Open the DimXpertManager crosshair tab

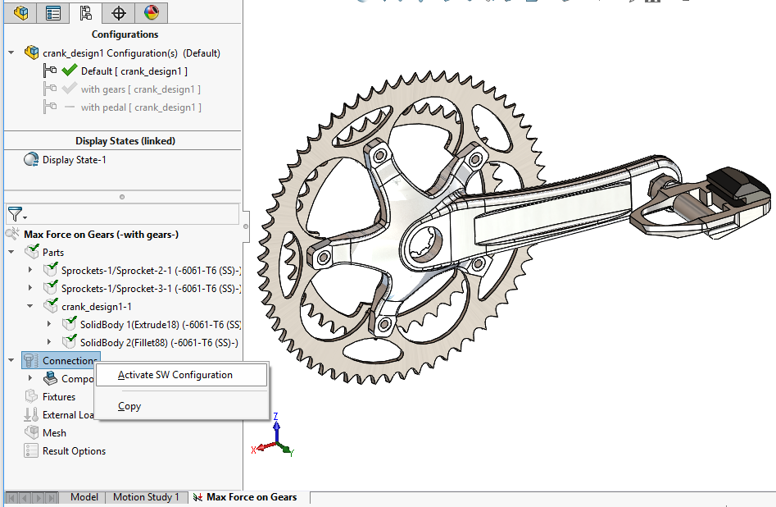coord(119,12)
